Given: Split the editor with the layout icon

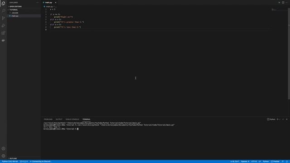Looking at the screenshot, I should [283, 3].
